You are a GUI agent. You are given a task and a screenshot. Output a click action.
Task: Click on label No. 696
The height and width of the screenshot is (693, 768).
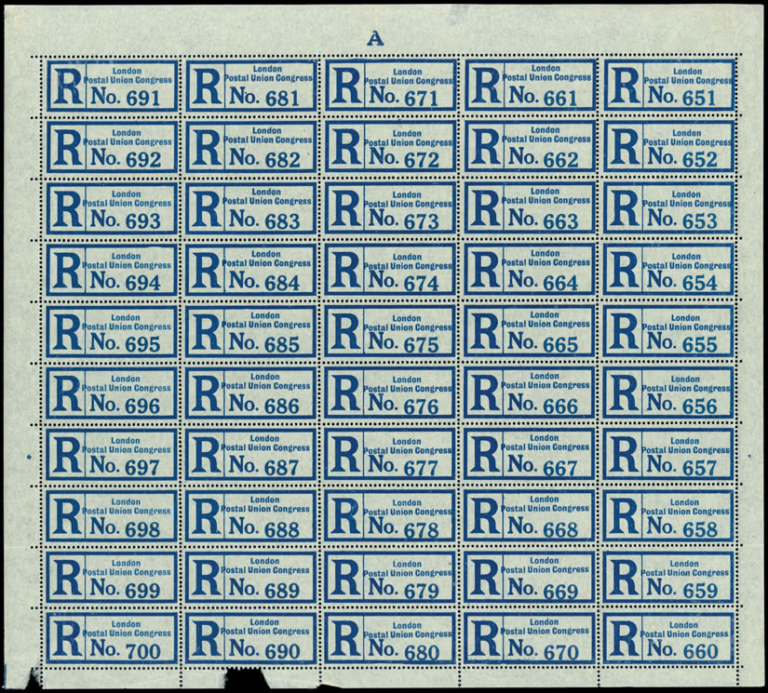point(112,393)
